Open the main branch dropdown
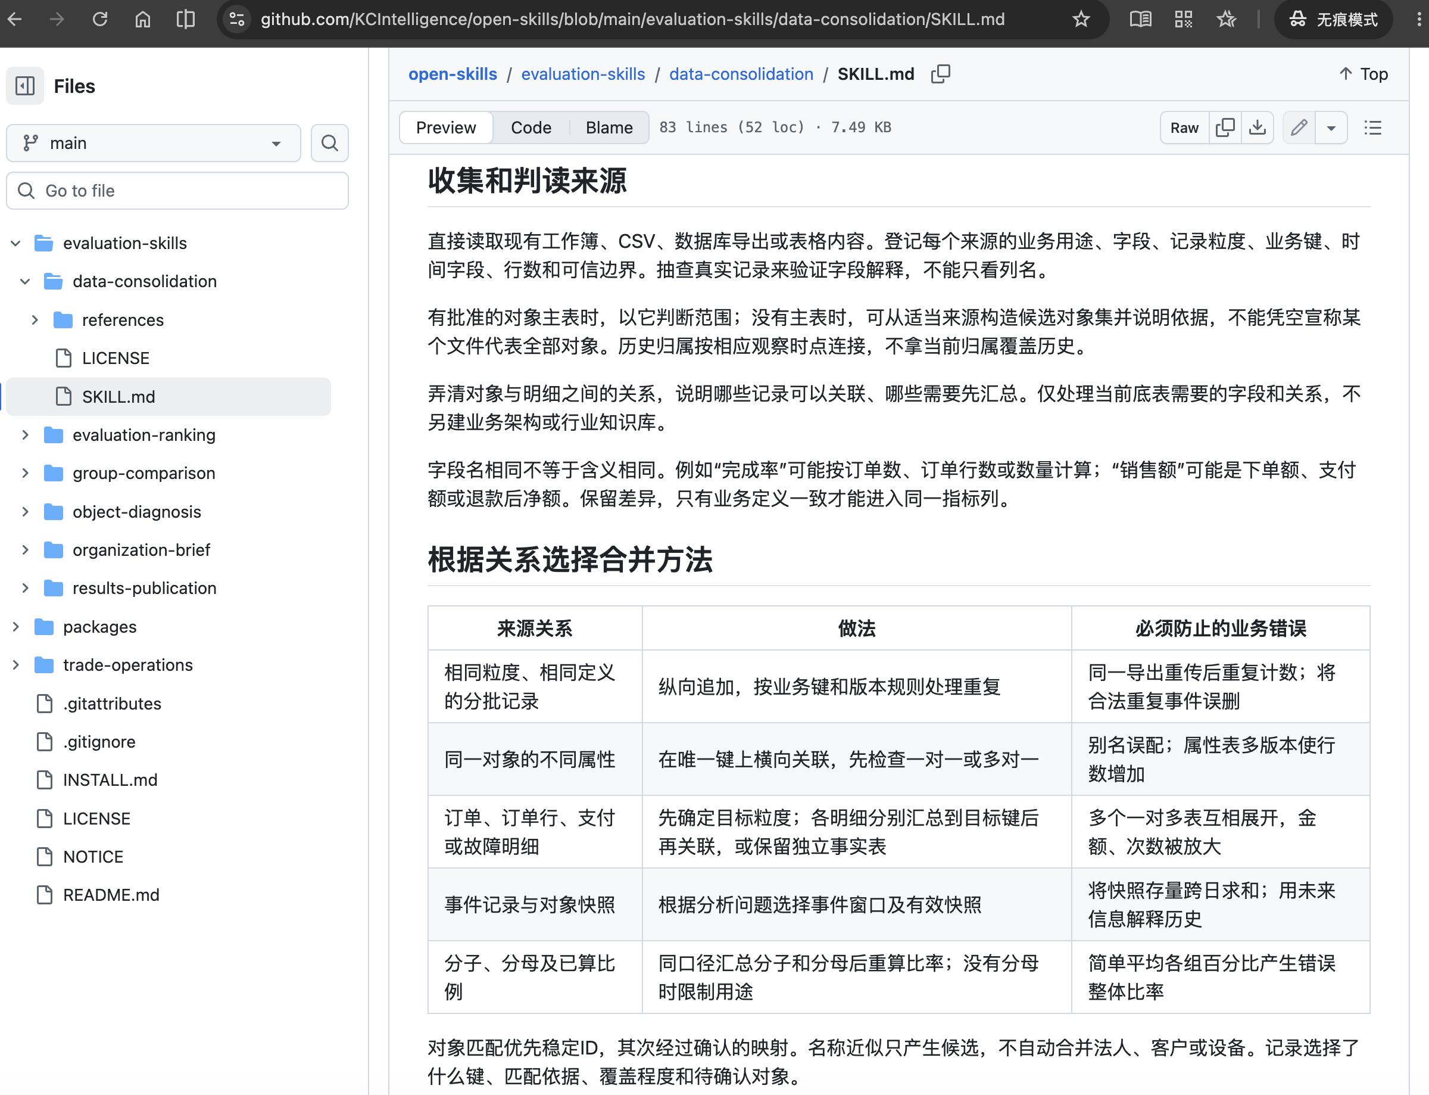This screenshot has height=1095, width=1429. (x=154, y=143)
